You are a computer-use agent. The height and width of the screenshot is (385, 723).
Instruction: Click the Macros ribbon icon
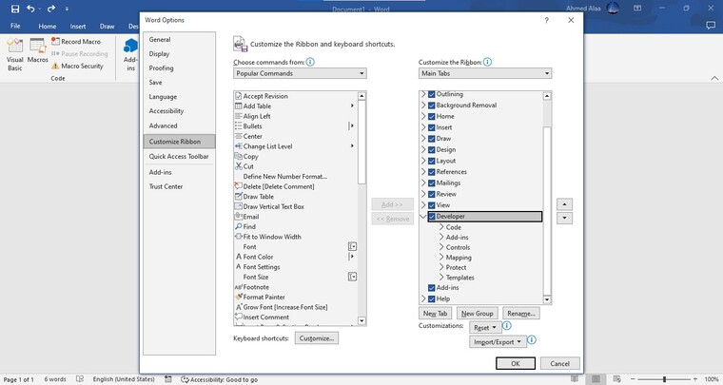pos(37,45)
